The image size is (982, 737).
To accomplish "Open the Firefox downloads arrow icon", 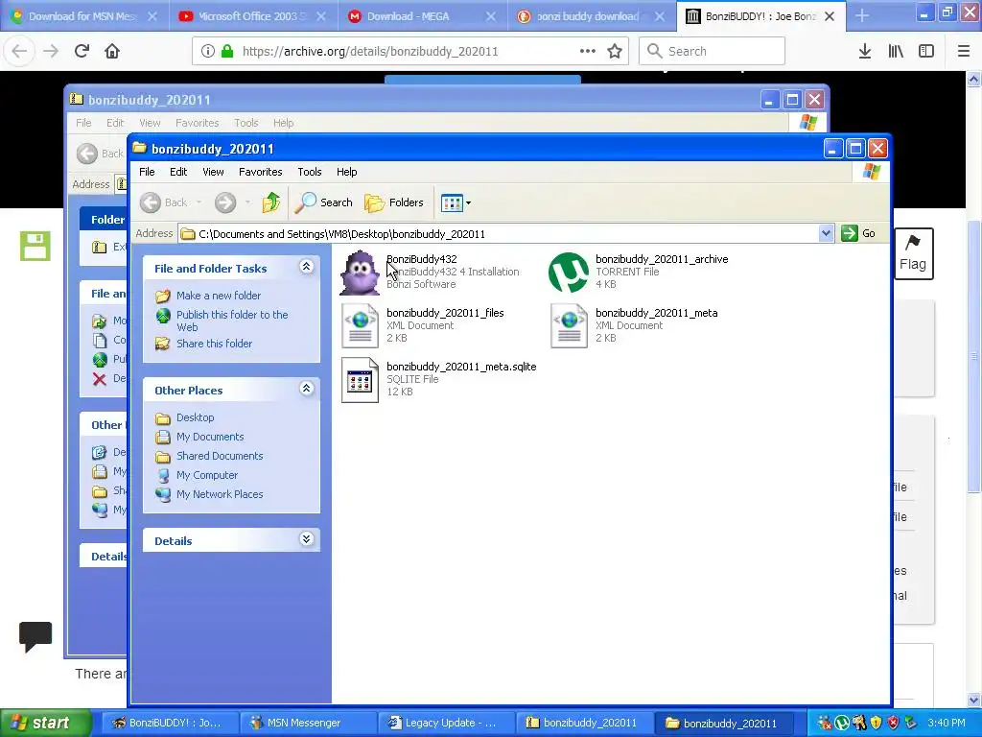I will point(864,51).
